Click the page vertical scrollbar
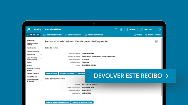 [162, 67]
